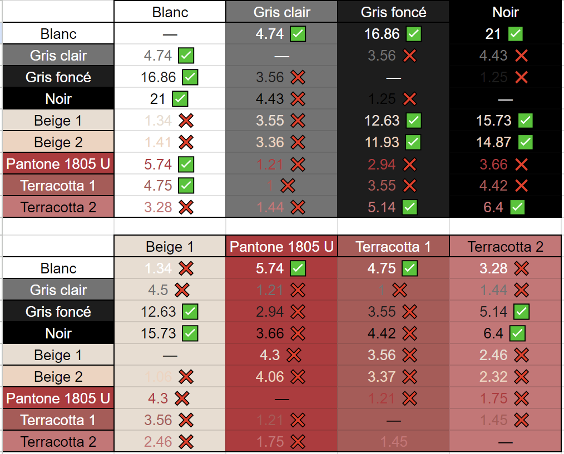Click green check beside 6.4 in Terracotta 2 column
564x454 pixels.
tap(517, 333)
